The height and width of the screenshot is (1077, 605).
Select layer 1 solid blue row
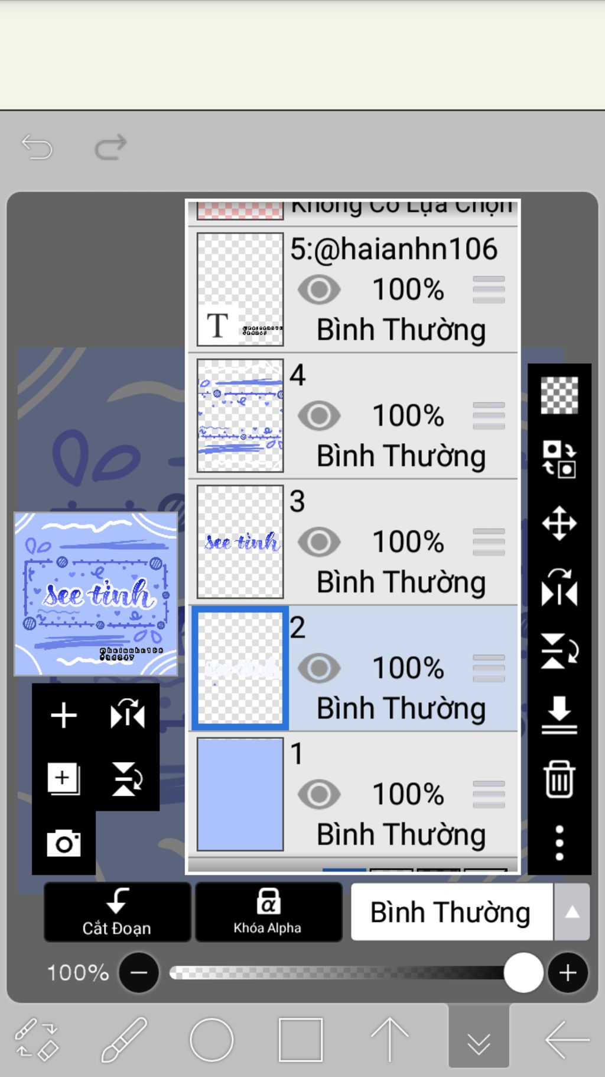[x=353, y=794]
